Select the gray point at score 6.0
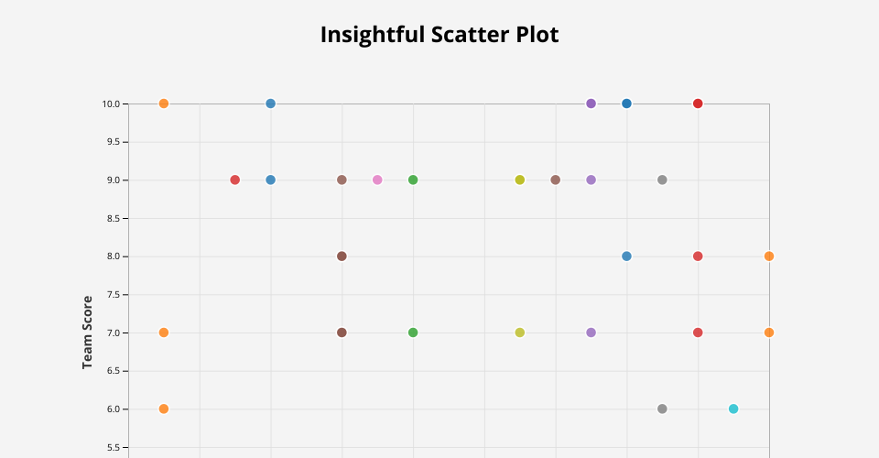This screenshot has width=879, height=458. (662, 409)
